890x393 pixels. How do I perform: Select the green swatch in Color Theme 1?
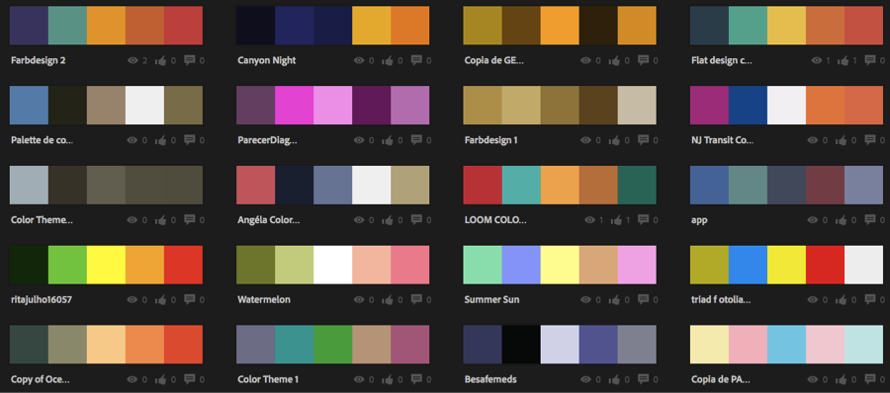coord(332,345)
